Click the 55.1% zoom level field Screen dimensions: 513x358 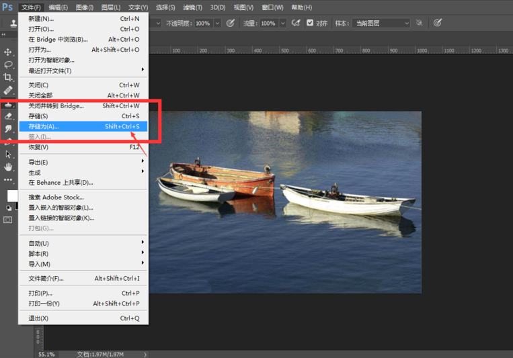pyautogui.click(x=46, y=354)
